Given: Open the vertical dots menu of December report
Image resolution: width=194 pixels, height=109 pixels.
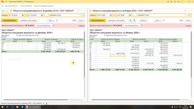Looking at the screenshot, I should 82,11.
